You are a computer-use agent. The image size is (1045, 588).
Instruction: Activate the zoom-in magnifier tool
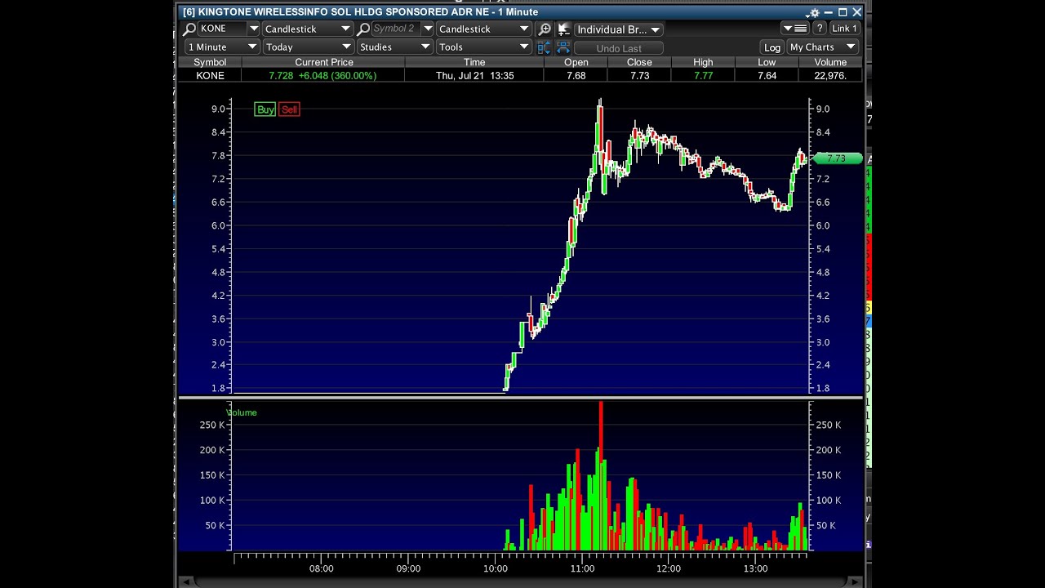click(545, 29)
